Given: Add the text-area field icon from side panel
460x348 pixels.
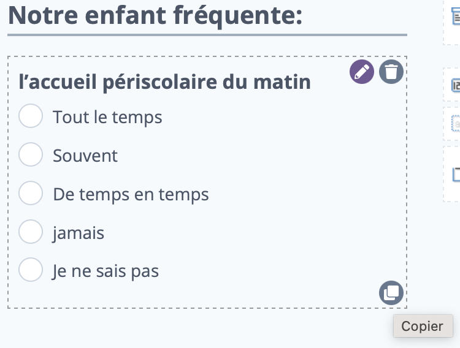Looking at the screenshot, I should coord(456,16).
